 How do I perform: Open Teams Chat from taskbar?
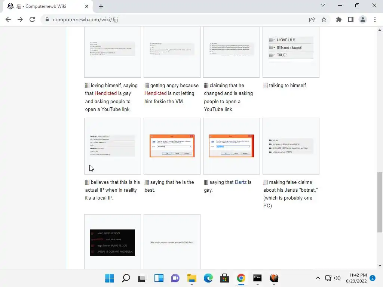pos(175,278)
